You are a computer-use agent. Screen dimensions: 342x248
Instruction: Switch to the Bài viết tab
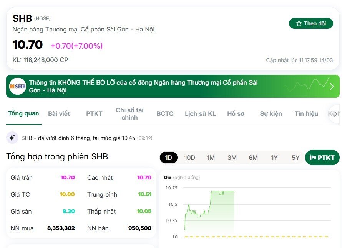coord(59,113)
